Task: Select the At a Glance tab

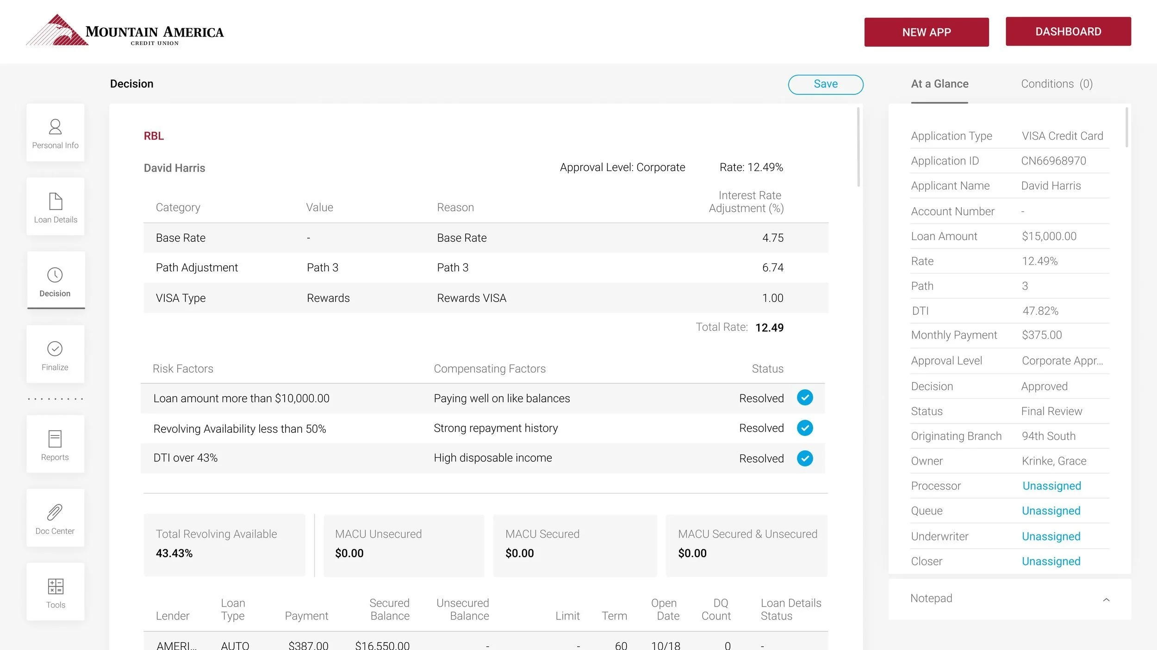Action: click(939, 84)
